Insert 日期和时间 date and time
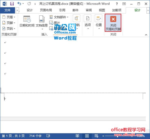150x139 pixels. pos(27,21)
